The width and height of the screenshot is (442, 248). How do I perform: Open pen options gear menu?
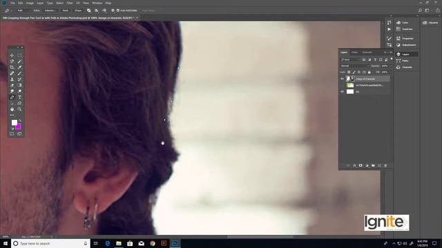point(113,10)
